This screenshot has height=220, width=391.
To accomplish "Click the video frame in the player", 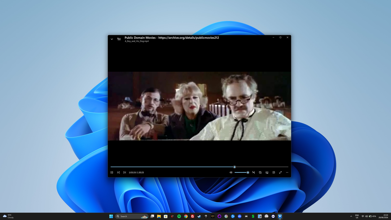I will [199, 106].
